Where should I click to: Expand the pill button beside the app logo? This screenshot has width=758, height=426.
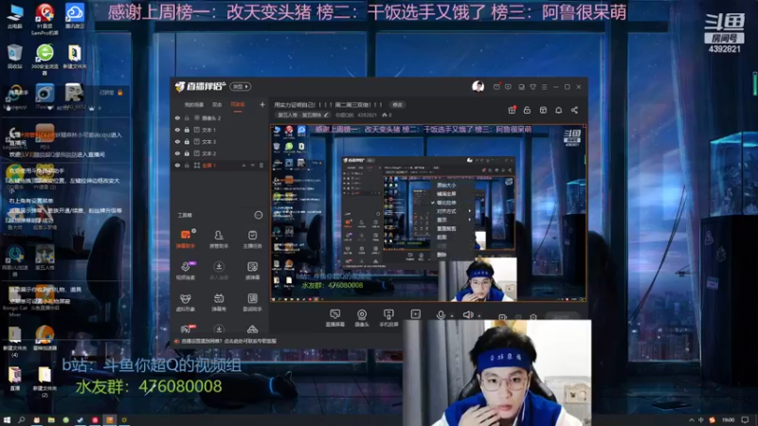coord(241,86)
